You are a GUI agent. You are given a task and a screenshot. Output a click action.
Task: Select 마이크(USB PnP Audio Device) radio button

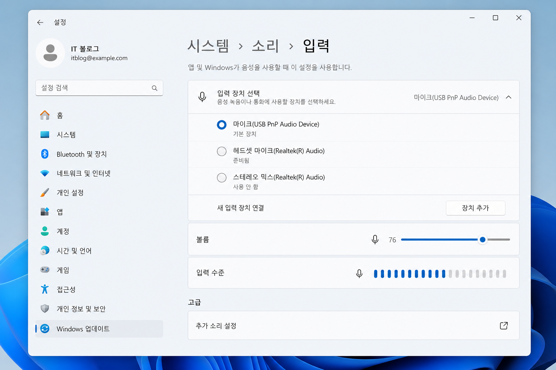pyautogui.click(x=222, y=125)
